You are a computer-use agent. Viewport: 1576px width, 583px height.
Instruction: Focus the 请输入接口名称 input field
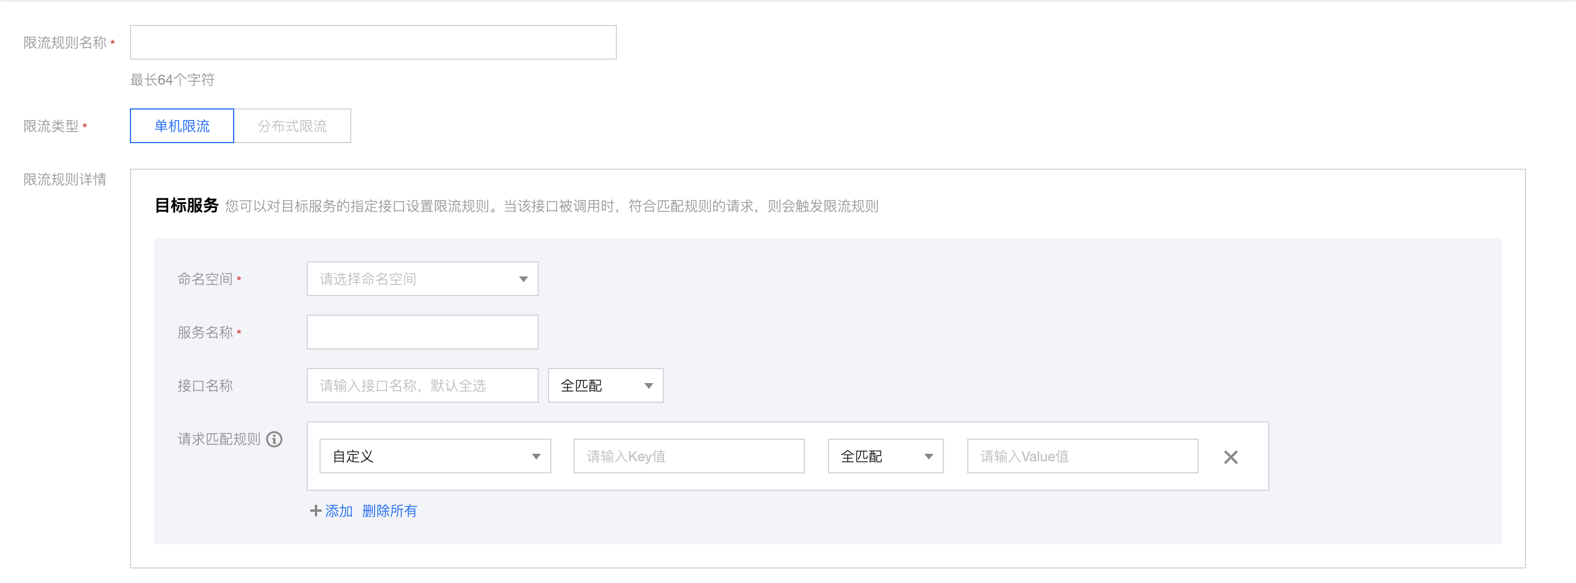[422, 385]
